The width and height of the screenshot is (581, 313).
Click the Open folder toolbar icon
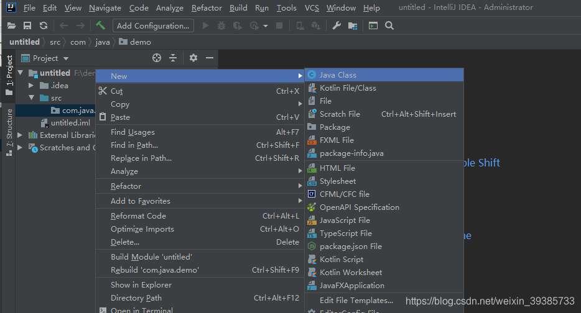pyautogui.click(x=11, y=25)
